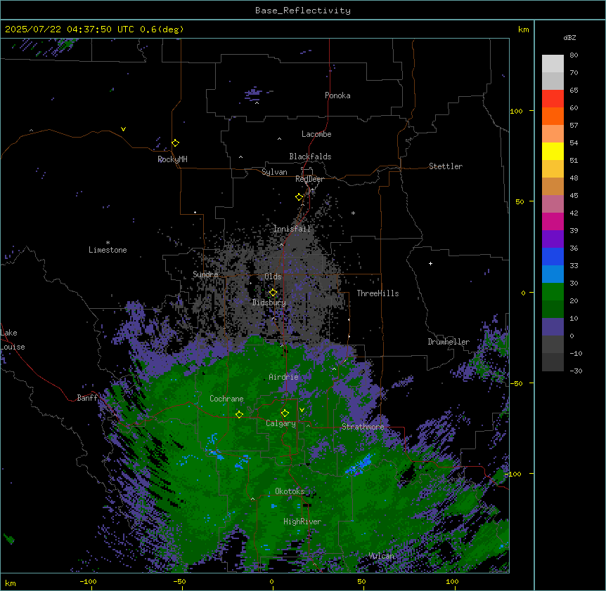
Task: Click the -50 tick on right axis
Action: point(516,383)
